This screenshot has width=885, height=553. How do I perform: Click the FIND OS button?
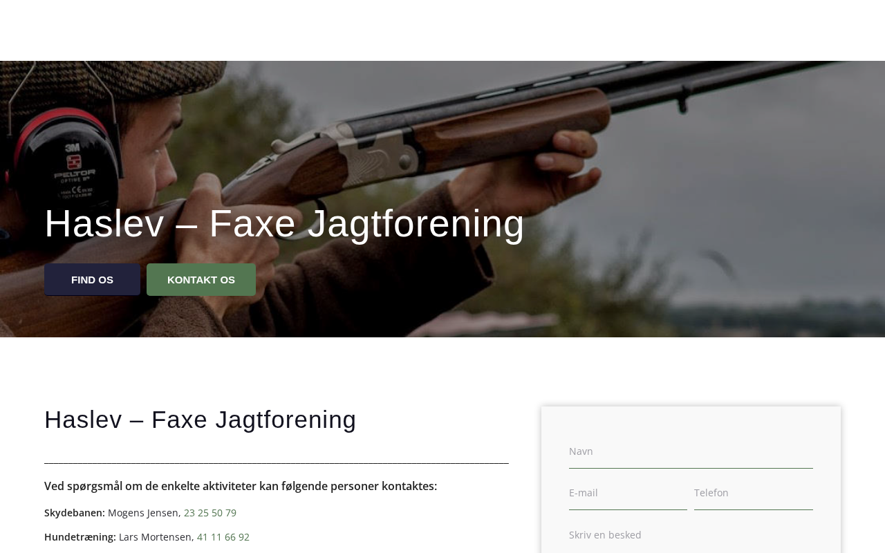pos(92,279)
